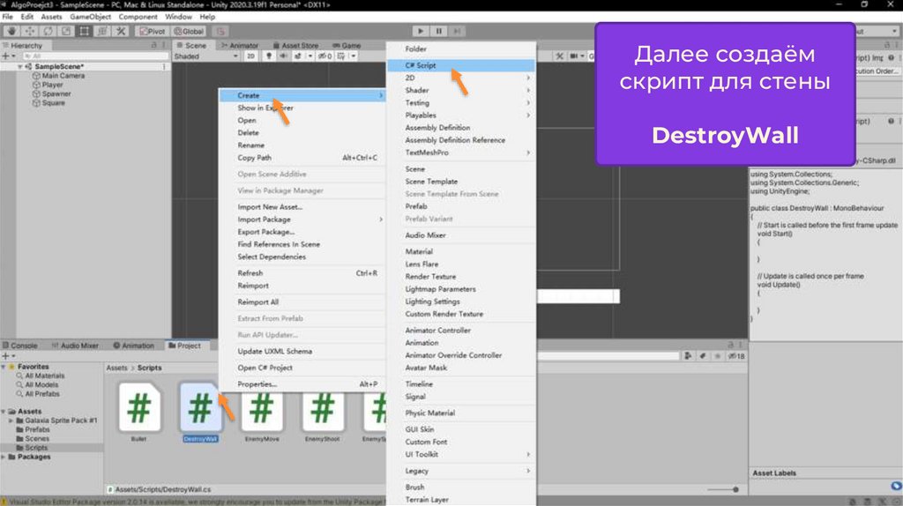
Task: Toggle Global handle rotation
Action: coord(189,31)
